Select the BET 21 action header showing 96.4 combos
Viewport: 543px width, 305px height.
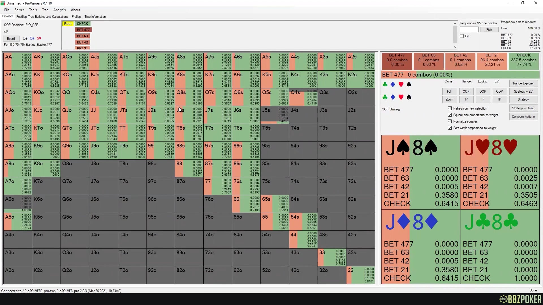(x=492, y=61)
